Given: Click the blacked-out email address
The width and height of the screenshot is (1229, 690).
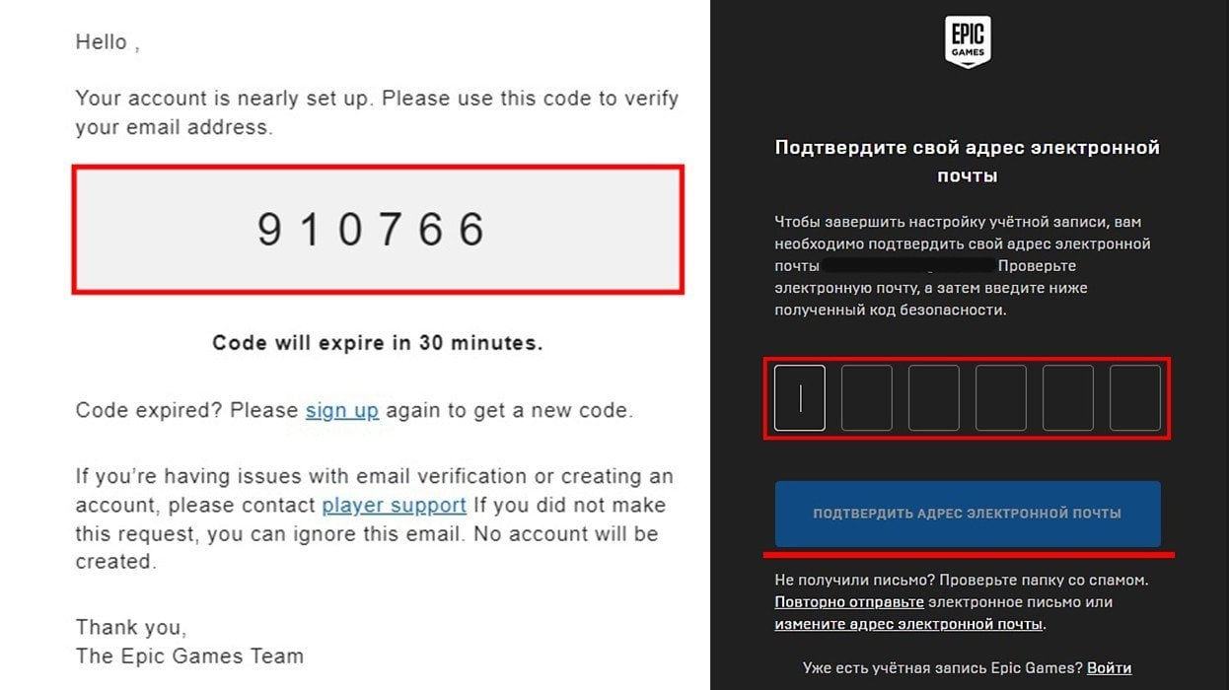Looking at the screenshot, I should click(908, 265).
